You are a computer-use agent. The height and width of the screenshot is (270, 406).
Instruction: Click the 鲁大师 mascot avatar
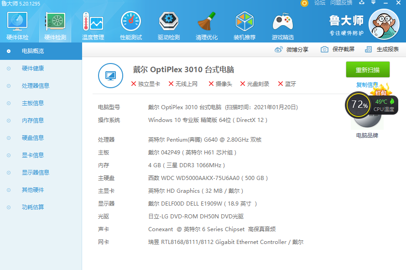[384, 24]
